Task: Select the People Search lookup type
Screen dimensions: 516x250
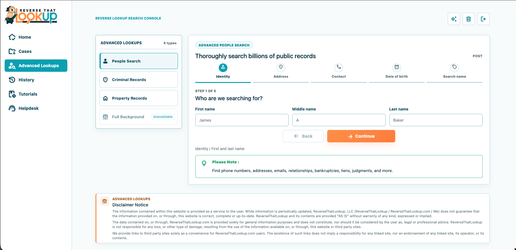Action: coord(139,61)
